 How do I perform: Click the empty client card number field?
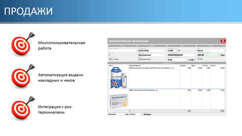[x=123, y=51]
